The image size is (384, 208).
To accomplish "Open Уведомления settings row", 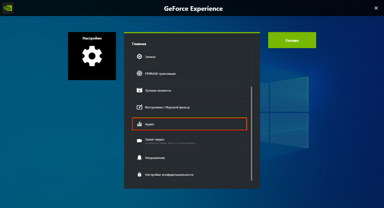I will (x=189, y=158).
